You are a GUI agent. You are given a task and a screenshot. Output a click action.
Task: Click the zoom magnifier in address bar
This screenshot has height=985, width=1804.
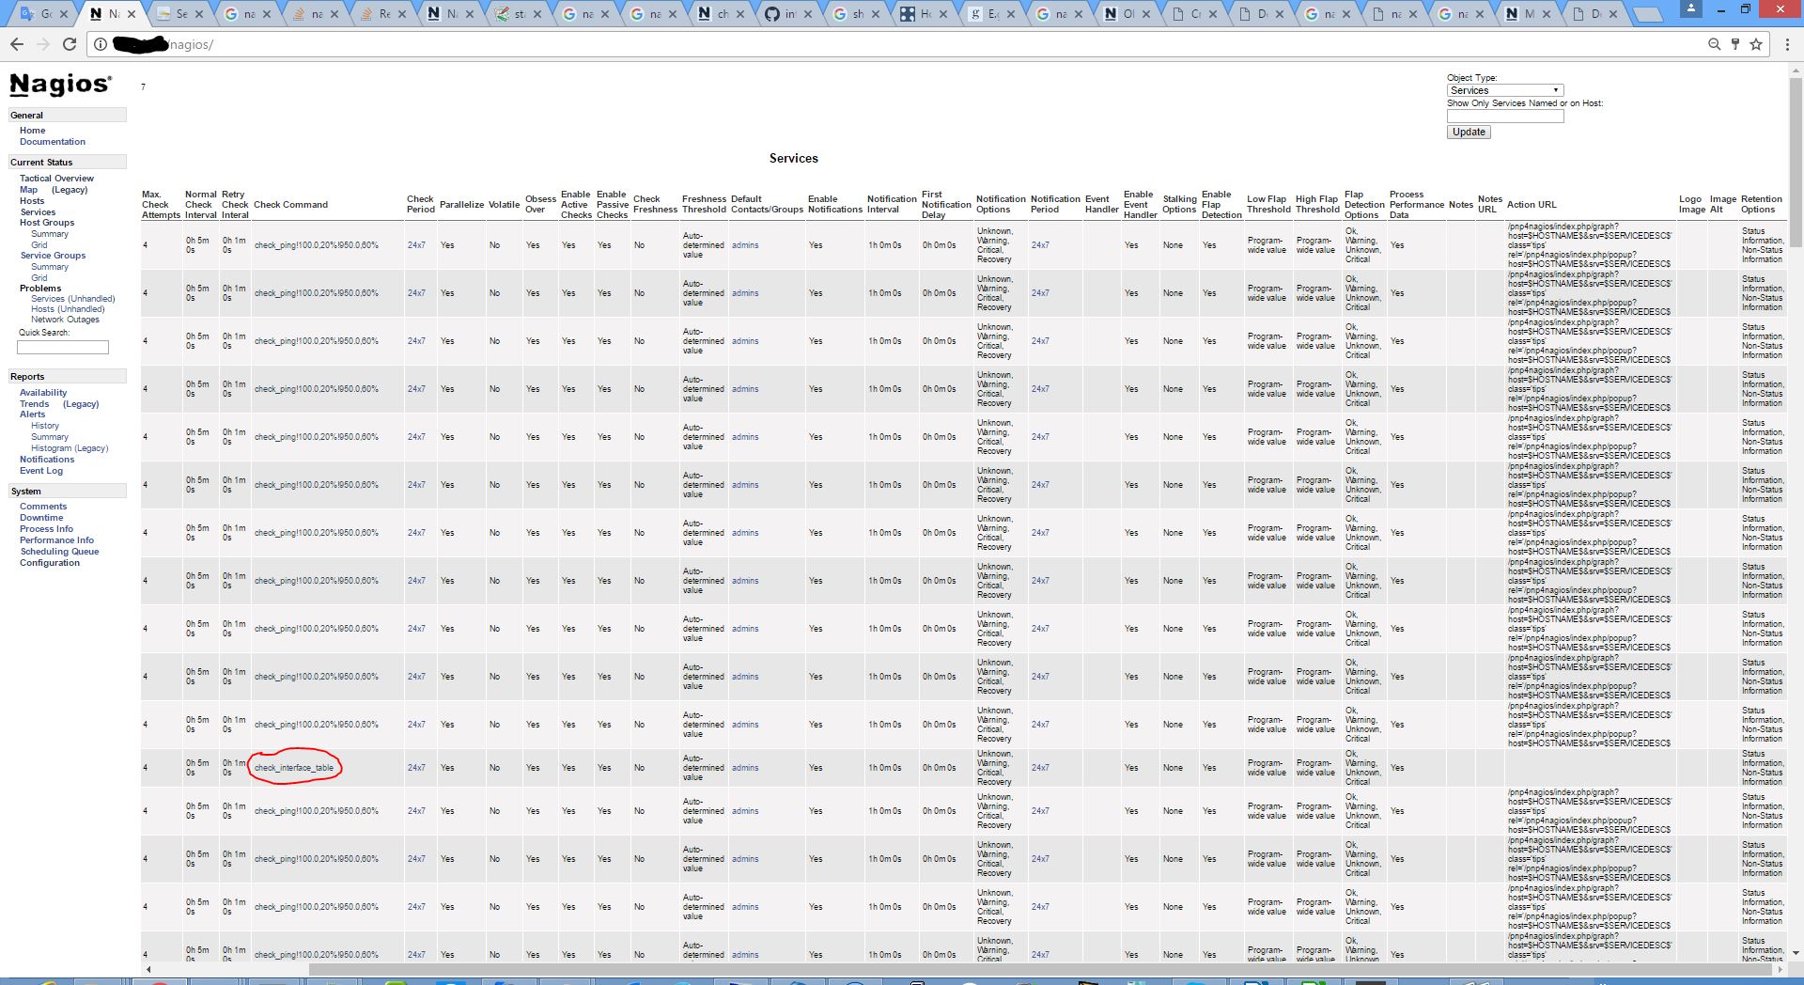tap(1714, 44)
